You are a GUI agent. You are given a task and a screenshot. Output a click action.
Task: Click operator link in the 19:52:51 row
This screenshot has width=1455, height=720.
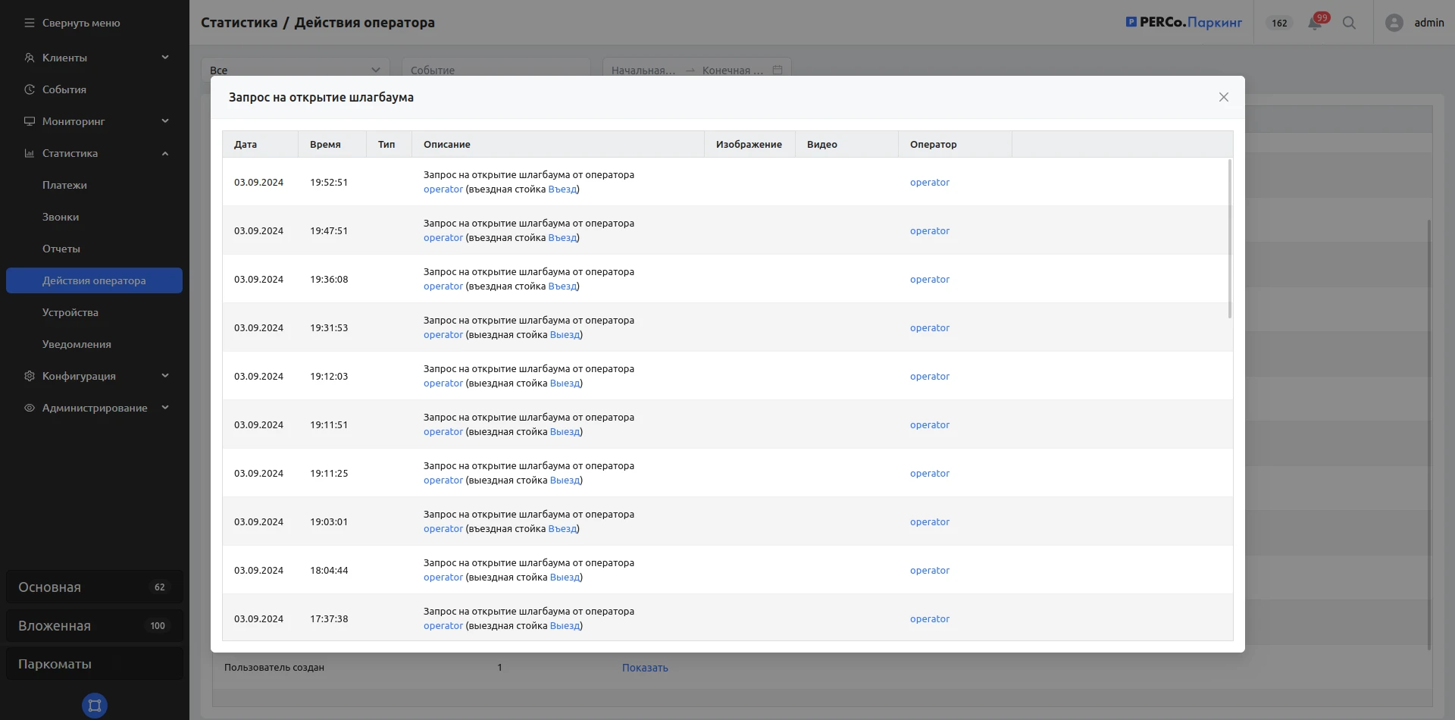[929, 182]
